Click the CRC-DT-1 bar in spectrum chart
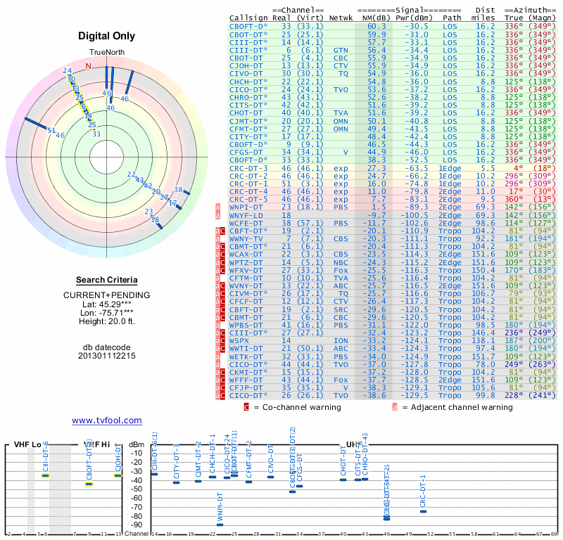Image resolution: width=563 pixels, height=540 pixels. point(424,511)
